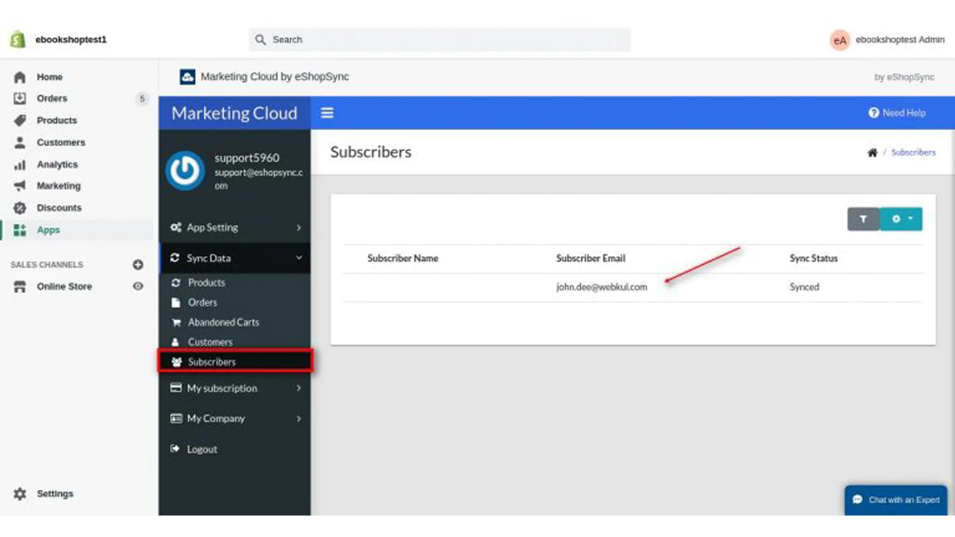The image size is (955, 537).
Task: Open the filter button in Subscribers table
Action: (863, 219)
